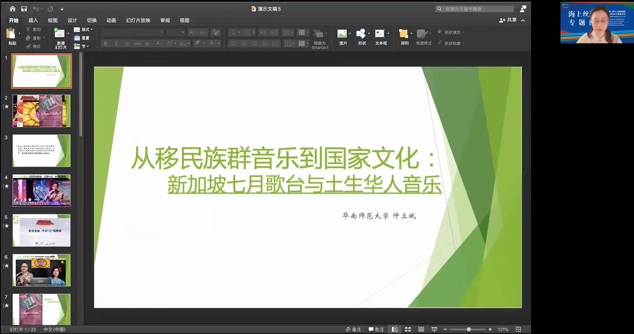Switch to slide sorter view icon
The height and width of the screenshot is (334, 634).
coord(408,329)
